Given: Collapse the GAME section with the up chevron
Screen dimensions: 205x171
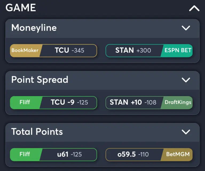Looking at the screenshot, I should click(x=194, y=8).
